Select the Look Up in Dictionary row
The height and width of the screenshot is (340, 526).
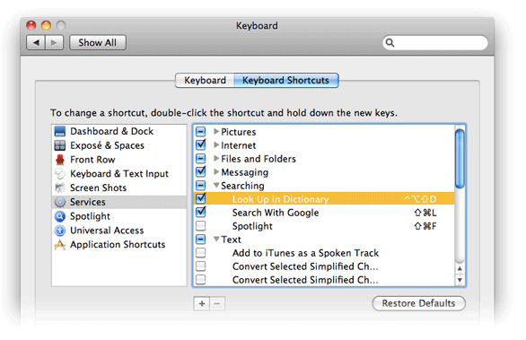(x=324, y=199)
